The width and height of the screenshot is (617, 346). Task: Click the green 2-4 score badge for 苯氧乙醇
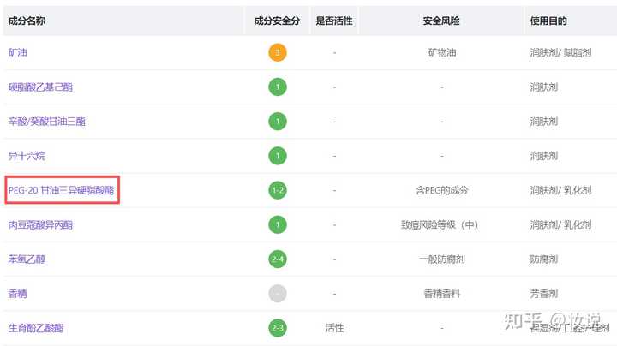coord(277,259)
